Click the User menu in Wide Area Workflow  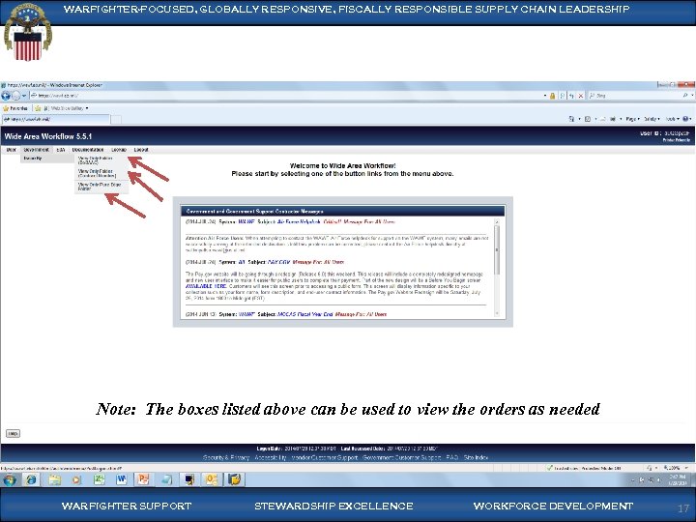11,150
